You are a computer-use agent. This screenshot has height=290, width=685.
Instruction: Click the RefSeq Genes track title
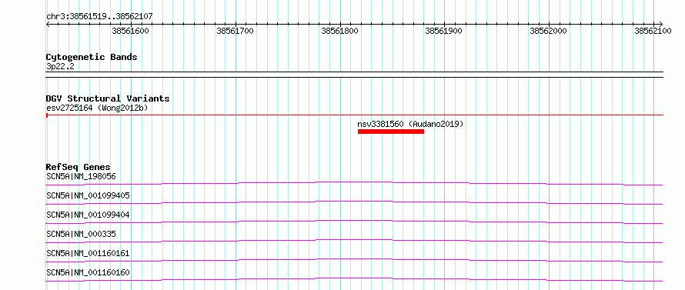[x=79, y=167]
